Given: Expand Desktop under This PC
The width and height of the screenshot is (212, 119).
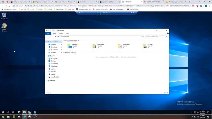Looking at the screenshot, I should coord(47,61).
